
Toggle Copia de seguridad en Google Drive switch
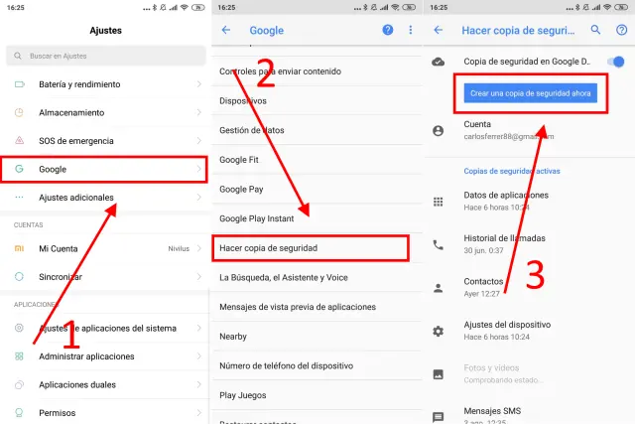(x=616, y=62)
